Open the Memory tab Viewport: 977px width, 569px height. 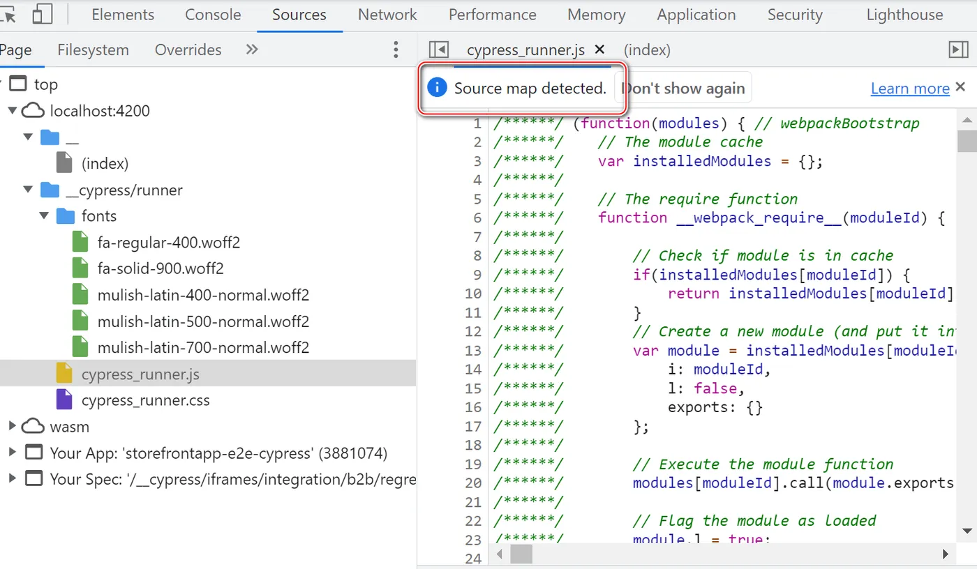click(596, 15)
